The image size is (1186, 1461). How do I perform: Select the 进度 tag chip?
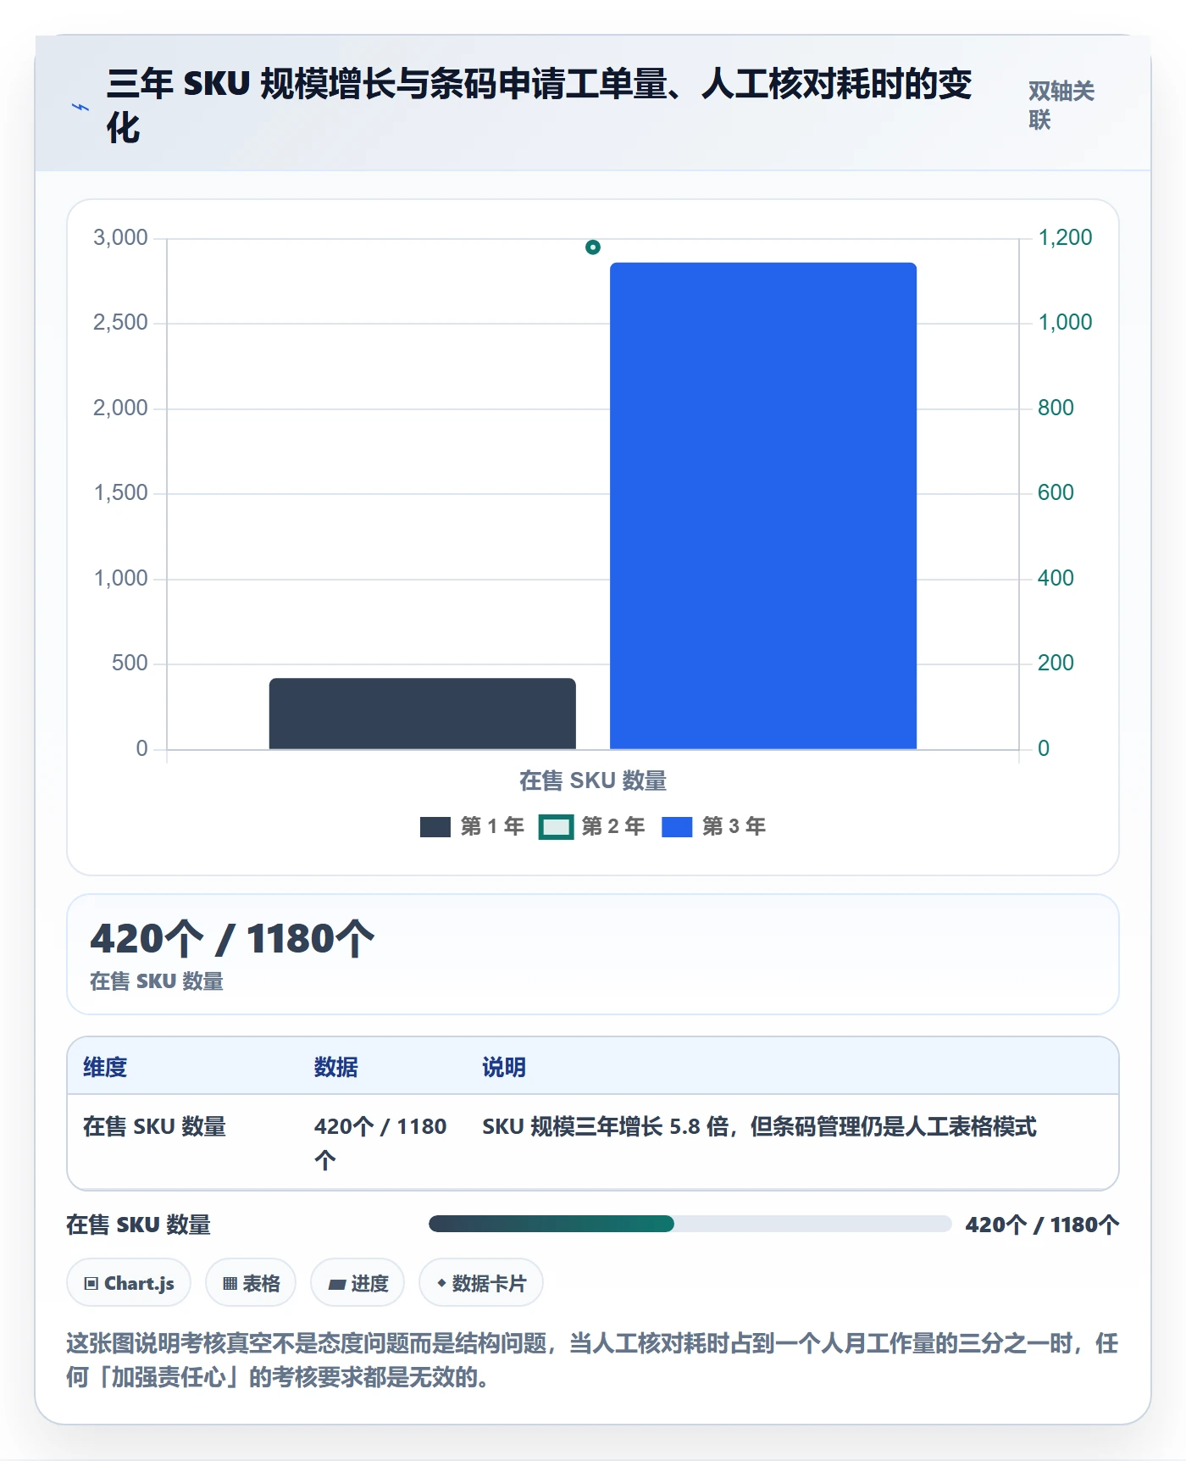[357, 1283]
